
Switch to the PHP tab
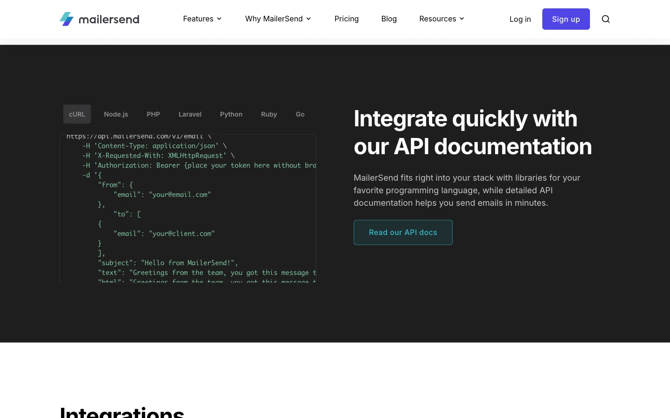[x=153, y=114]
